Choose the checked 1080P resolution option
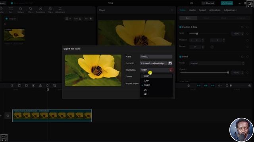This screenshot has width=254, height=142. tap(156, 85)
